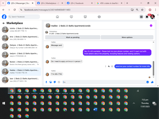Open the Marketplace storefront icon in top navigation
159x119 pixels.
[85, 17]
